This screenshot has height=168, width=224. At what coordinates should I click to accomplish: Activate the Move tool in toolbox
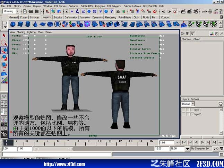[4, 50]
